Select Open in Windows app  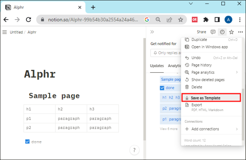tap(211, 47)
